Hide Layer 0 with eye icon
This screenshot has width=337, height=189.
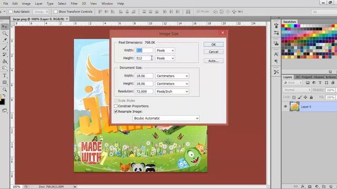point(285,107)
